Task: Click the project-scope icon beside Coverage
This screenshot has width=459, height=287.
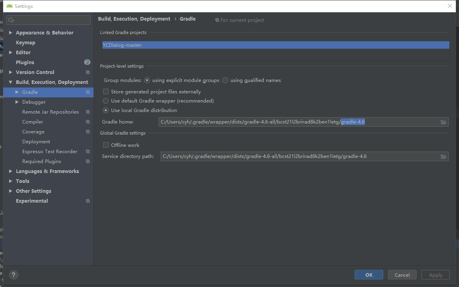Action: tap(87, 131)
